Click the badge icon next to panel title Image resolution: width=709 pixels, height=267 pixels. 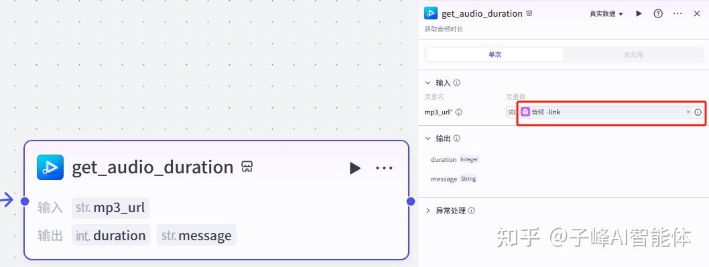tap(529, 13)
